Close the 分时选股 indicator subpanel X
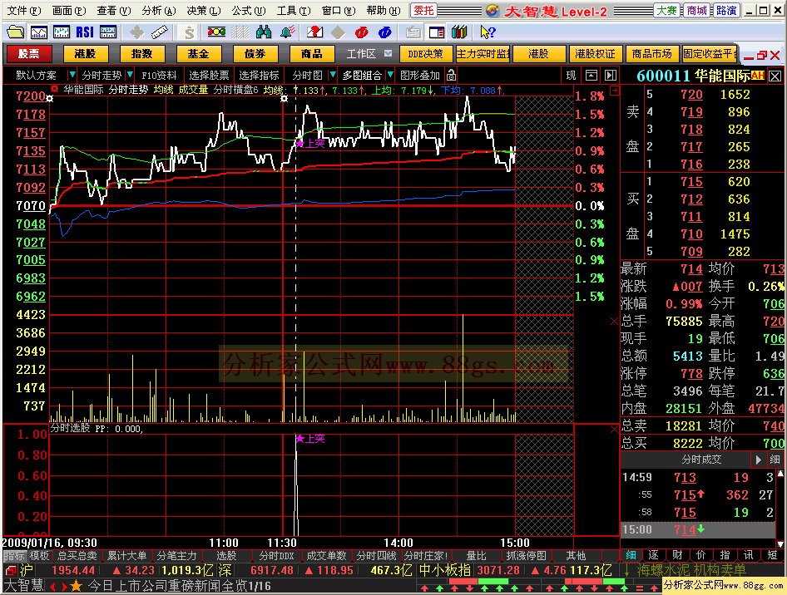The width and height of the screenshot is (787, 595). tap(614, 429)
